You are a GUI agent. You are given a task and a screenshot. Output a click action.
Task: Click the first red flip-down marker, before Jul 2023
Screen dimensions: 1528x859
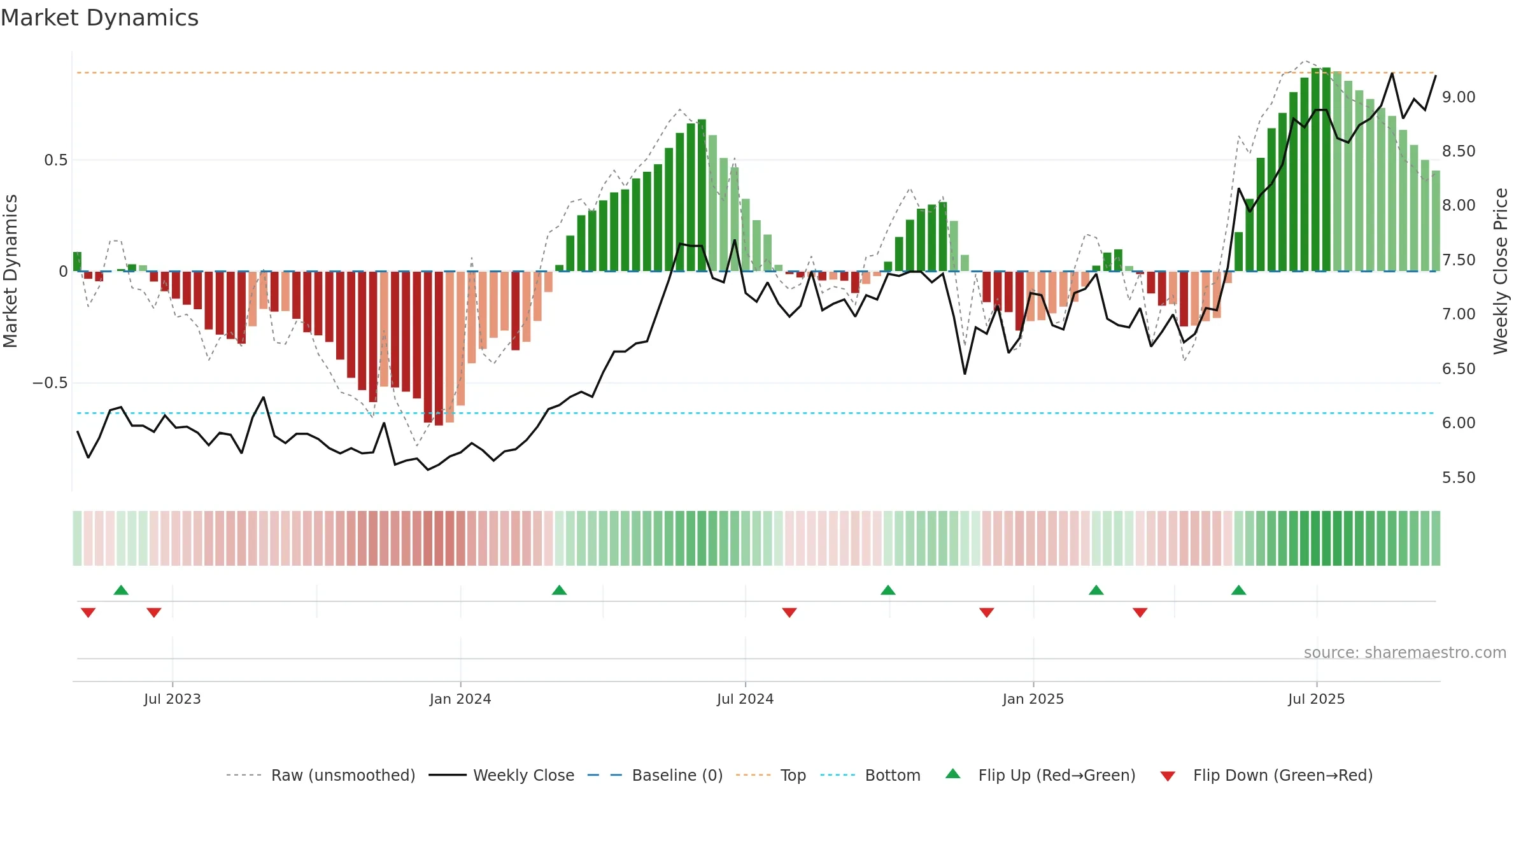(x=88, y=613)
